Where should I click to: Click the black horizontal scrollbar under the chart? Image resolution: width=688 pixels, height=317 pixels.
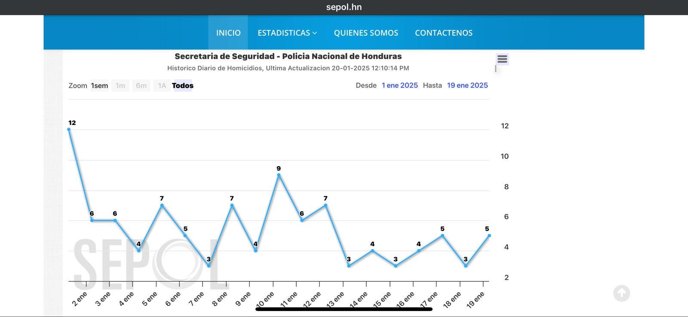pos(344,308)
